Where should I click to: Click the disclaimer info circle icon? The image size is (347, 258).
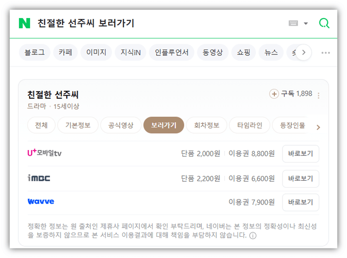click(252, 235)
